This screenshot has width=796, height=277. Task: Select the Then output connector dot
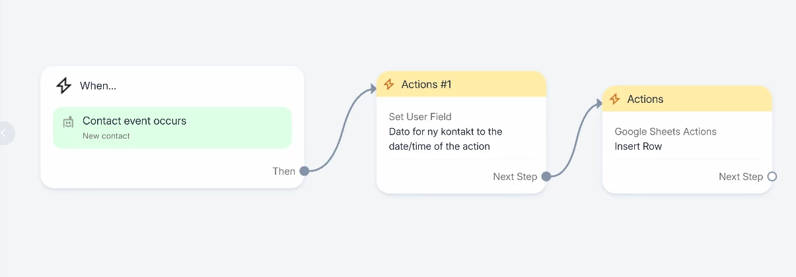pyautogui.click(x=304, y=171)
